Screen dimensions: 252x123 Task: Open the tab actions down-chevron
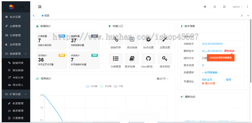[x=248, y=15]
